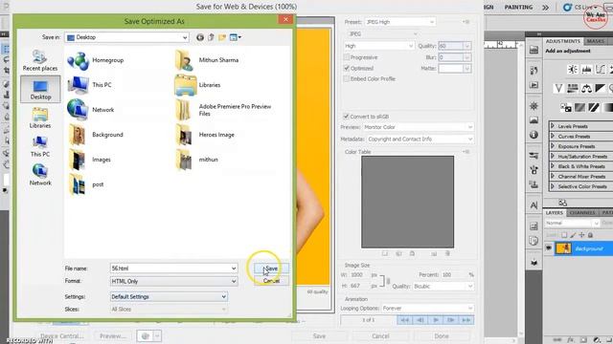
Task: Select the Adjustments tab
Action: pyautogui.click(x=562, y=41)
